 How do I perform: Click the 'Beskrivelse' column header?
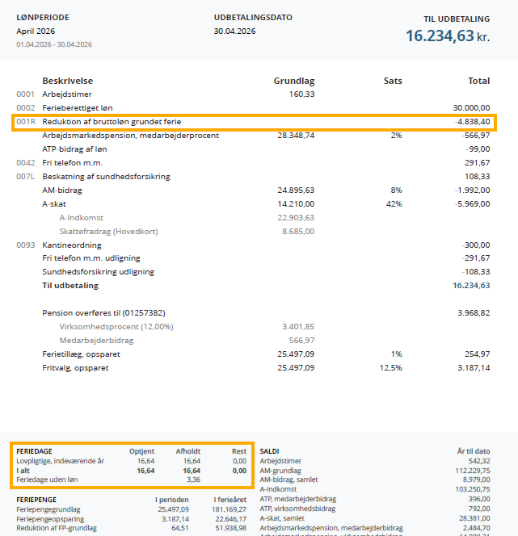(x=67, y=81)
